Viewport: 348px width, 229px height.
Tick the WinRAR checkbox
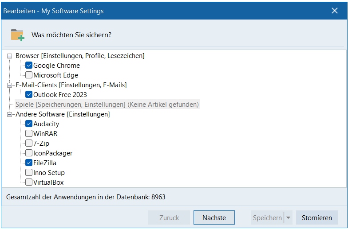[x=29, y=134]
